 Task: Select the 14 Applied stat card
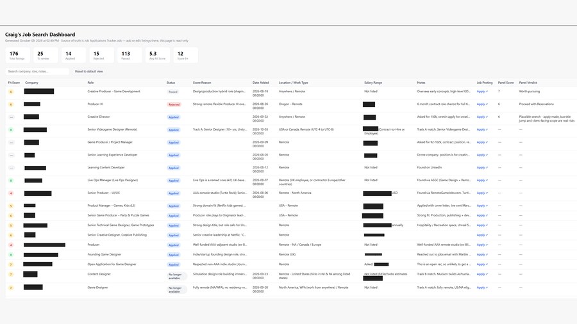74,55
